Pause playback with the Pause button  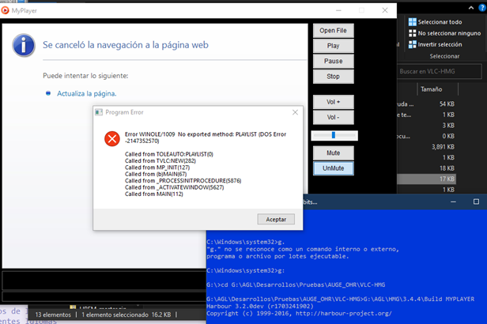(333, 61)
